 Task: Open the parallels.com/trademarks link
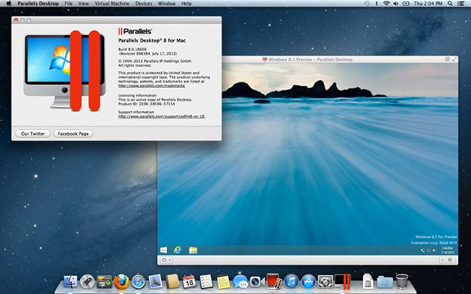[151, 86]
